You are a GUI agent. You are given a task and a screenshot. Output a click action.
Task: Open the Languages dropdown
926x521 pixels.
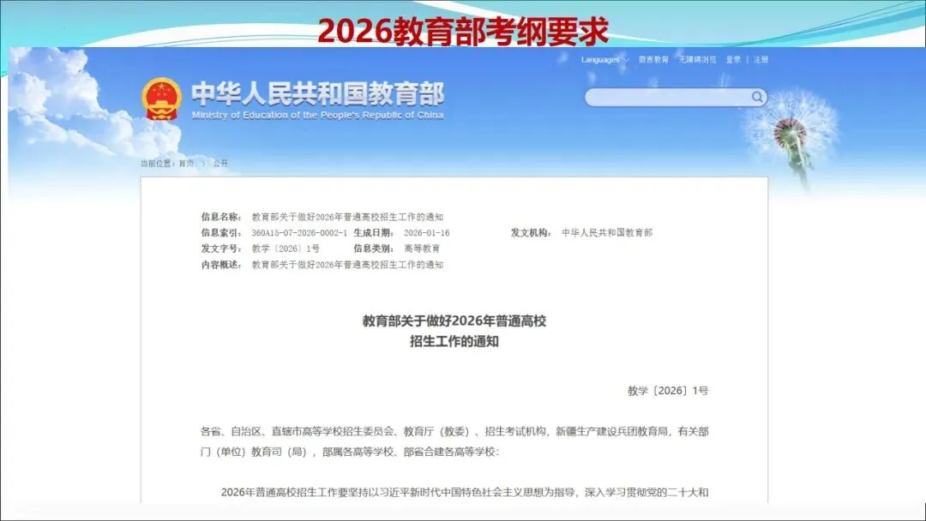[604, 60]
